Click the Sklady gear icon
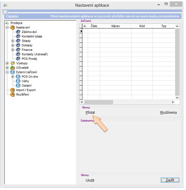Viewport: 186px width, 190px height. [x=18, y=41]
